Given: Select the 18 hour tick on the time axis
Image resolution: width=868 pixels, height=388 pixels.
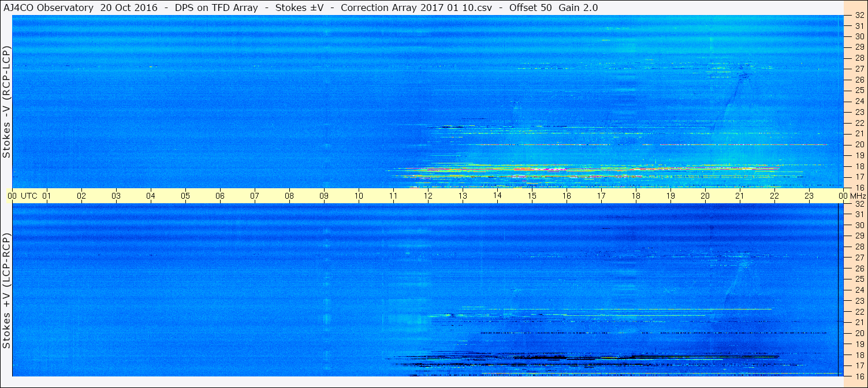Looking at the screenshot, I should point(636,196).
